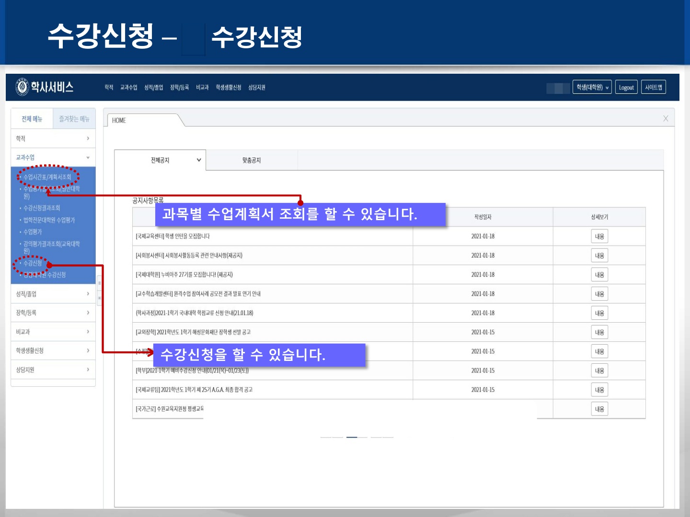Screen dimensions: 690x517
Task: Switch to the 즐겨찾는 메뉴 tab
Action: pyautogui.click(x=74, y=119)
